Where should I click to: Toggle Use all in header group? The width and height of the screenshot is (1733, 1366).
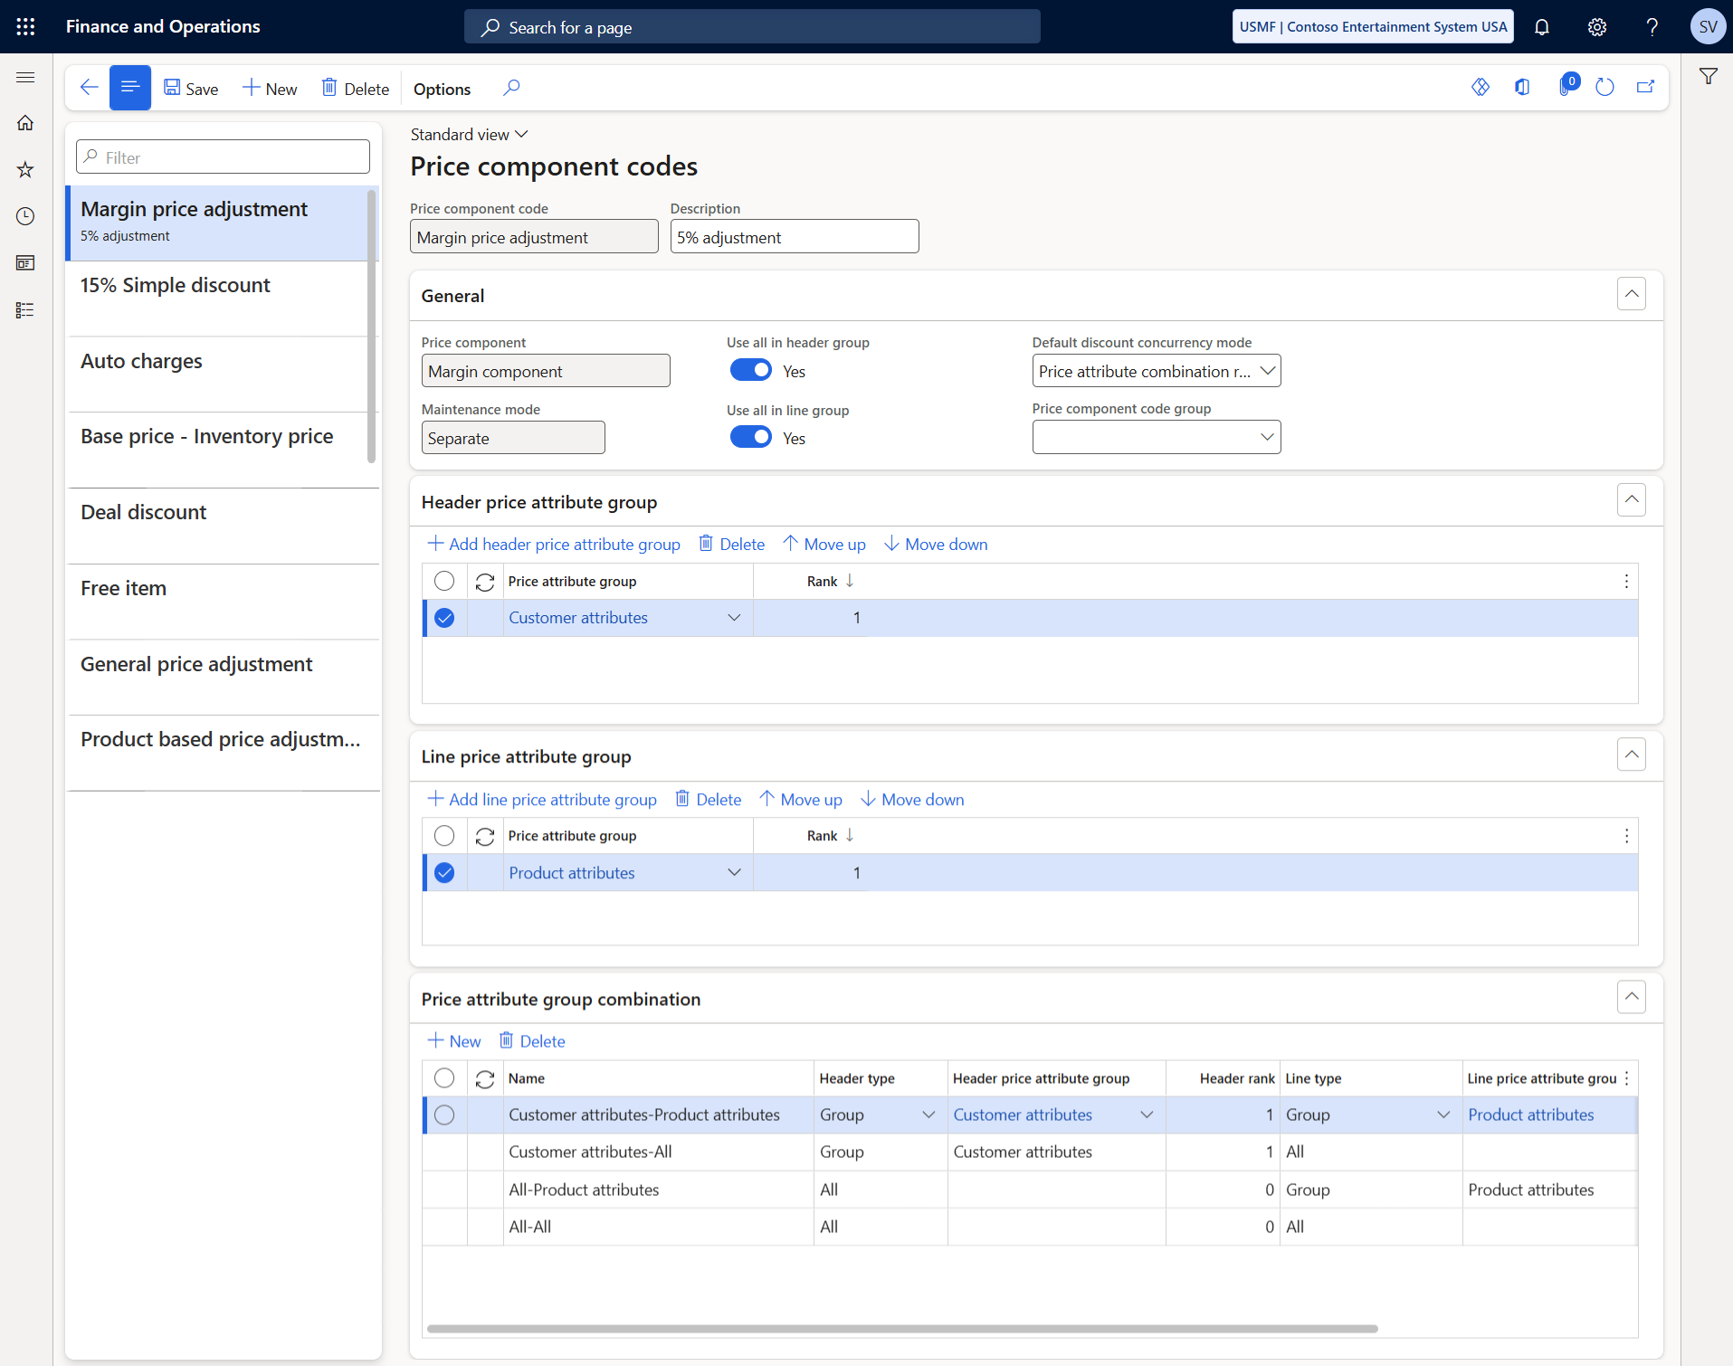coord(751,370)
